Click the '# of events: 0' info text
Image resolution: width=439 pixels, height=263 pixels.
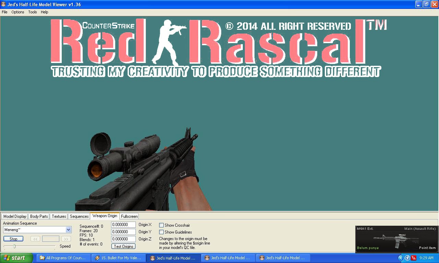coord(91,244)
